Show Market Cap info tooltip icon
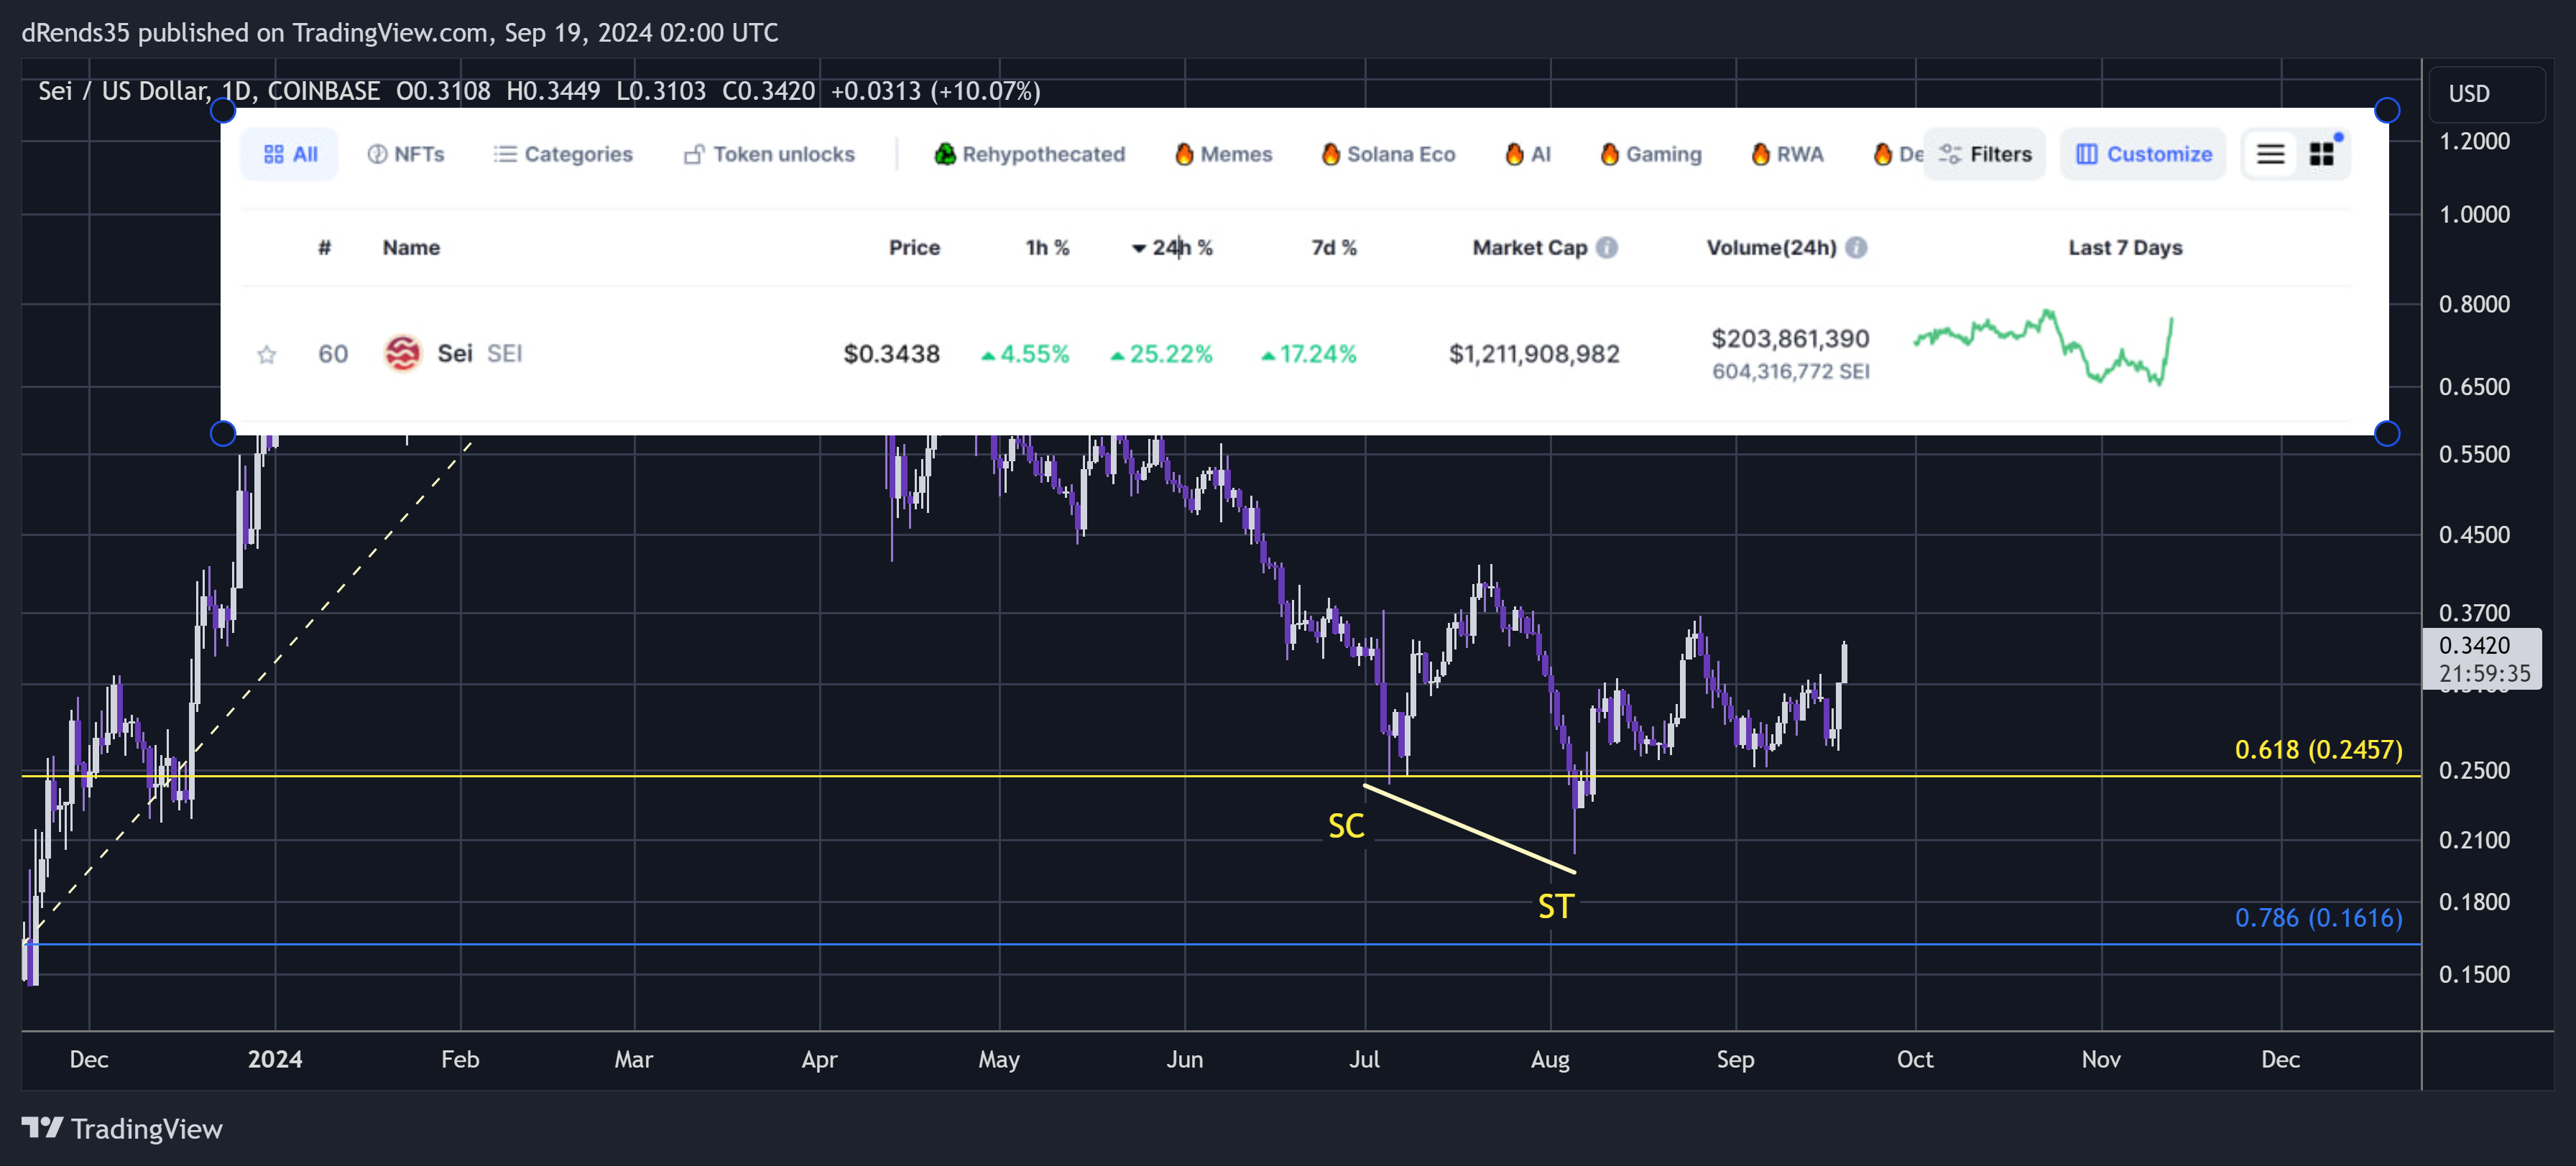The height and width of the screenshot is (1166, 2576). point(1606,247)
